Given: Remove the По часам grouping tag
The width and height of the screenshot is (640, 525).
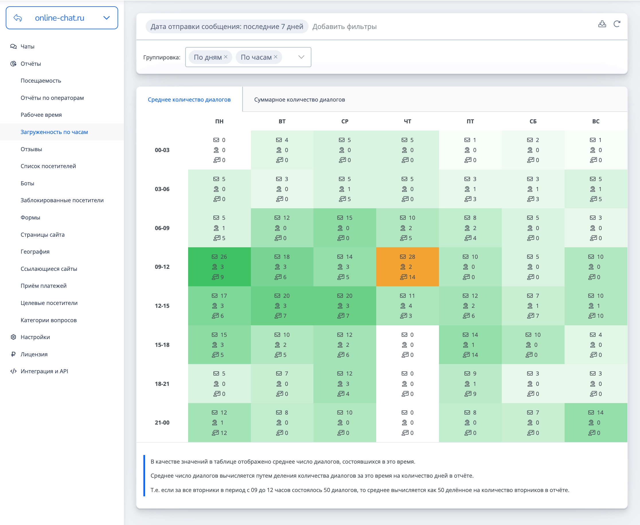Looking at the screenshot, I should tap(275, 57).
